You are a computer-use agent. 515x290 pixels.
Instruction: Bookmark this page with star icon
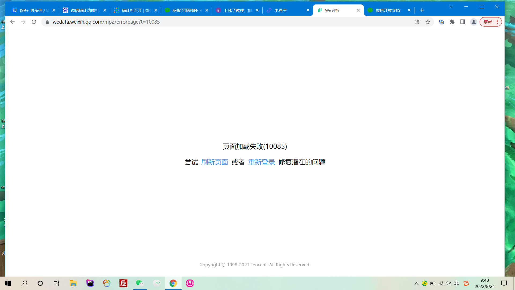point(428,22)
